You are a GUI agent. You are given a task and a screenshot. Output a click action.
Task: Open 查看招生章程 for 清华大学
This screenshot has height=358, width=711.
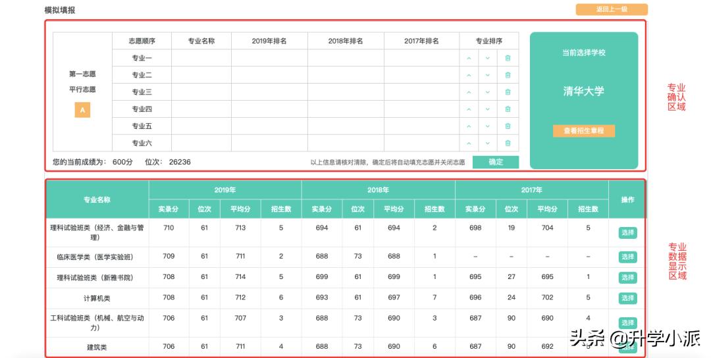583,130
